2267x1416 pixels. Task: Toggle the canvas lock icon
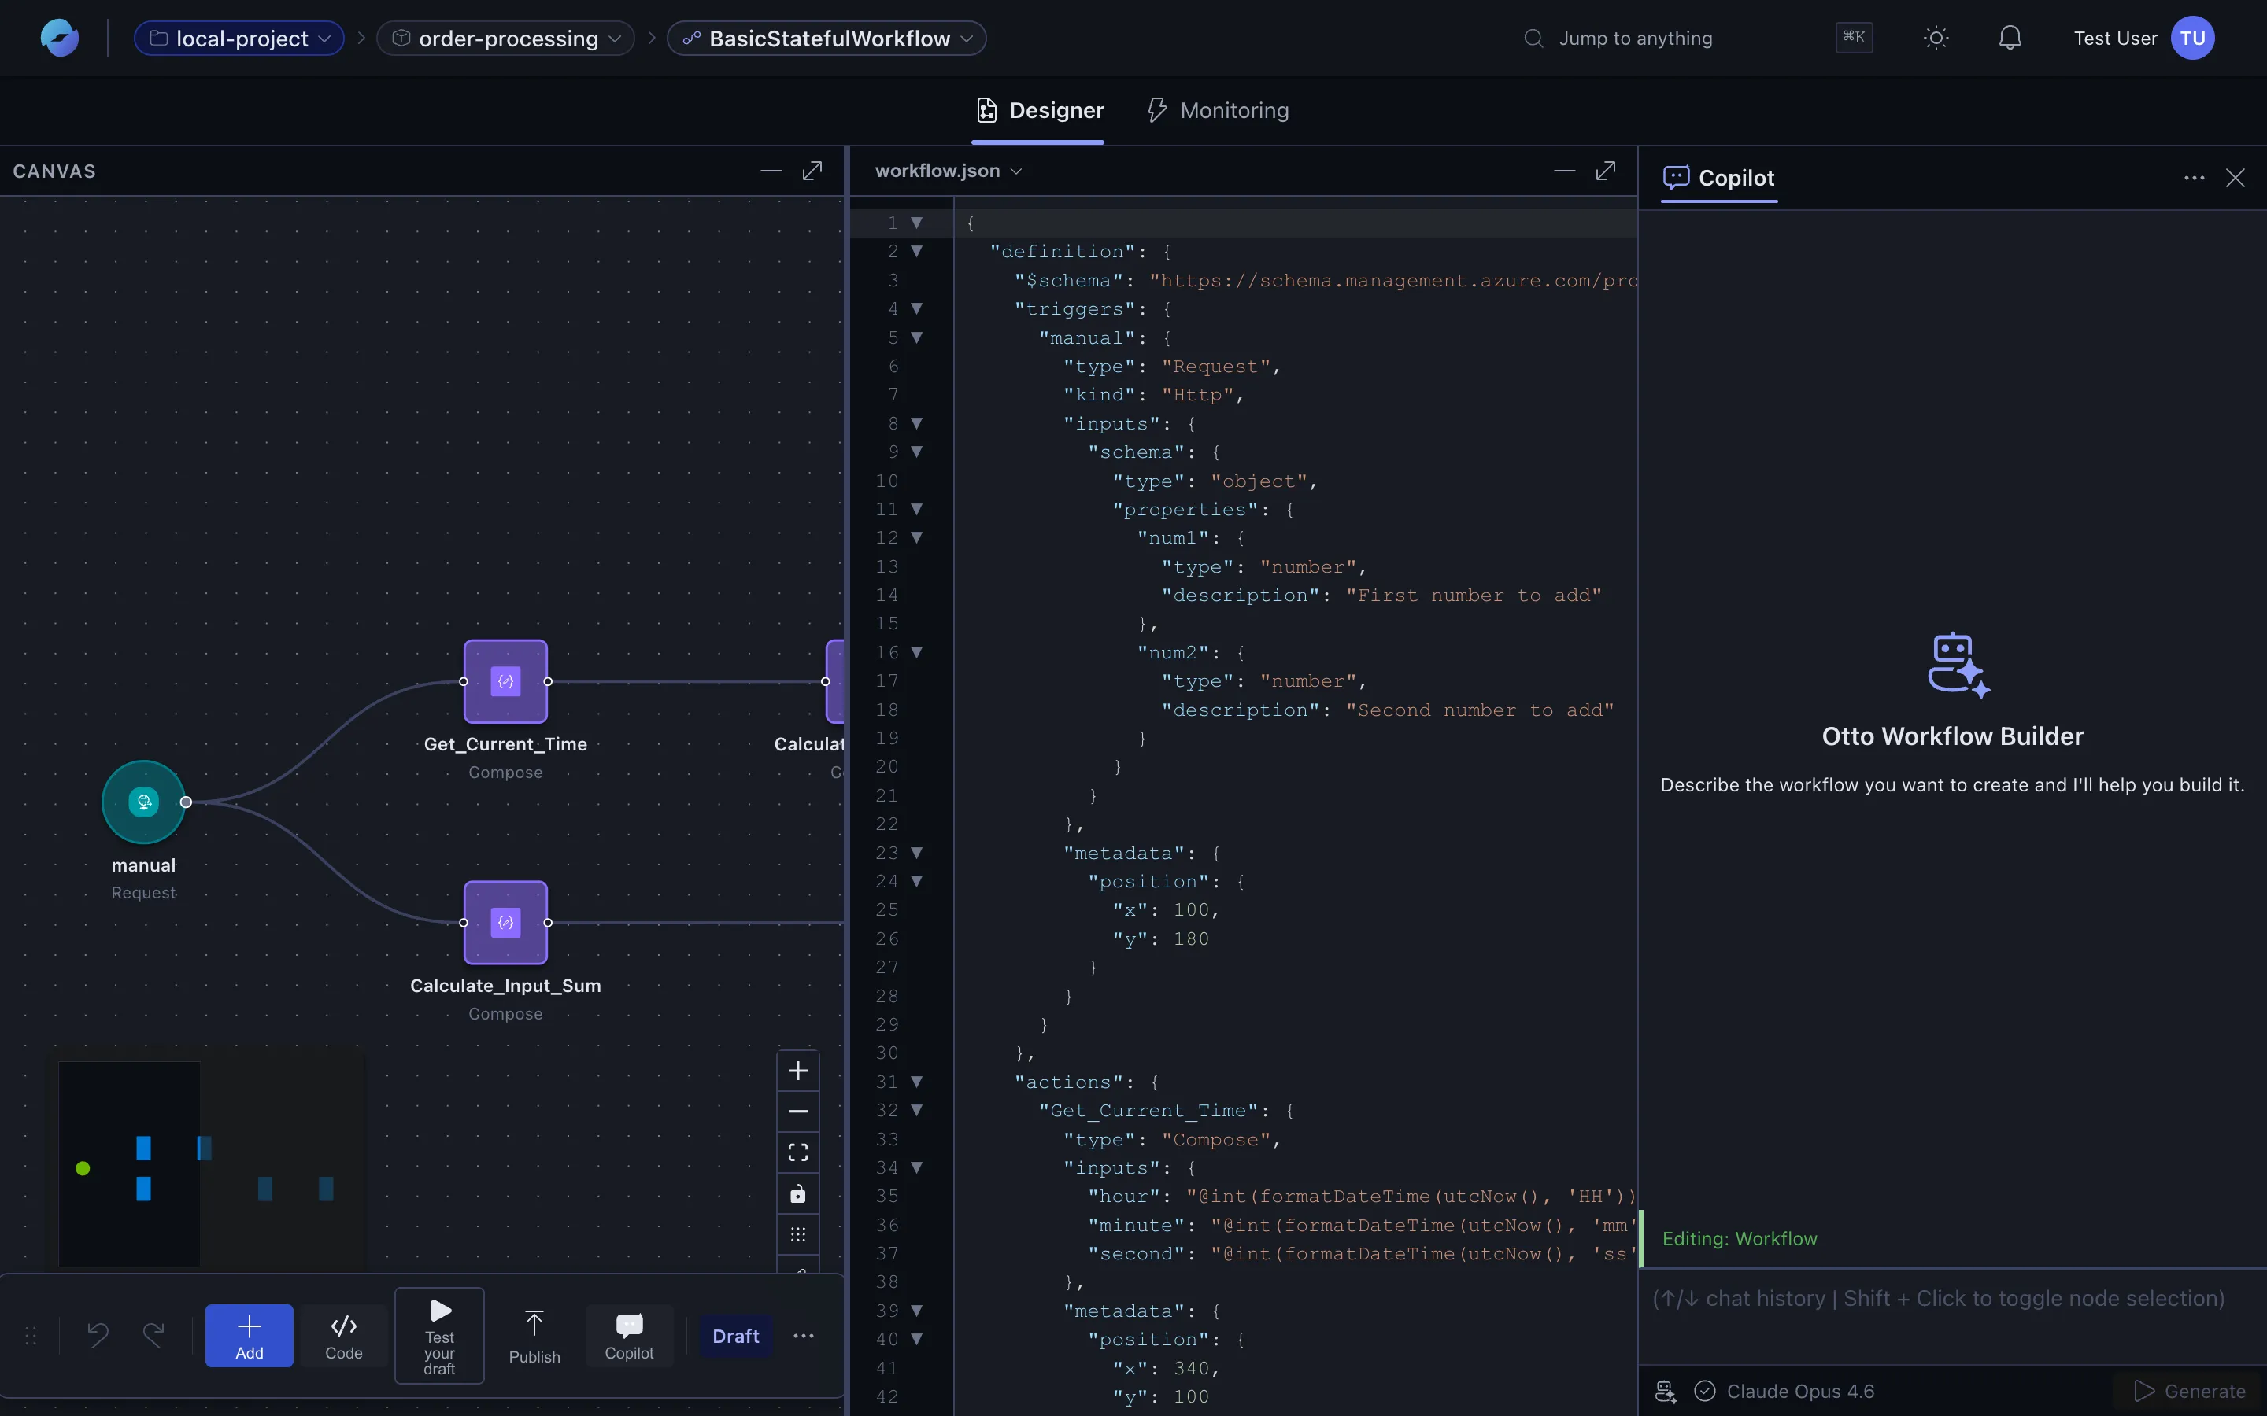click(x=798, y=1194)
